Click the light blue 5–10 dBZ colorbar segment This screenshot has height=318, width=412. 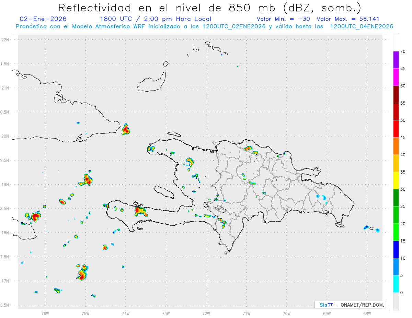point(396,267)
